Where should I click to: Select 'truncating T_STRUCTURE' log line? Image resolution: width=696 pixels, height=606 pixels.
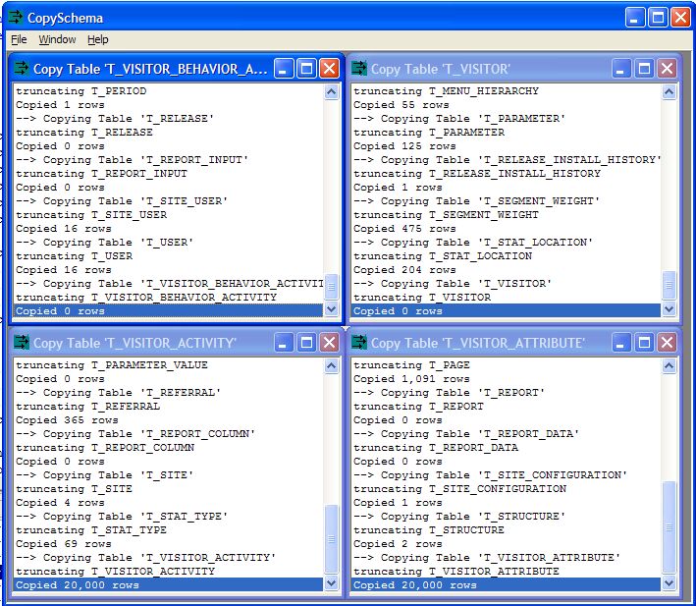429,530
